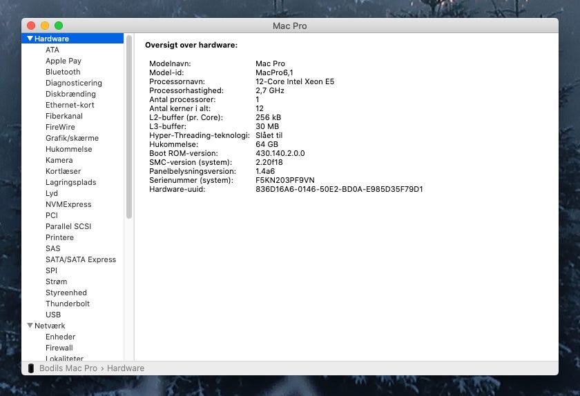Collapse the Netværk section disclosure triangle
The image size is (580, 396).
click(30, 326)
